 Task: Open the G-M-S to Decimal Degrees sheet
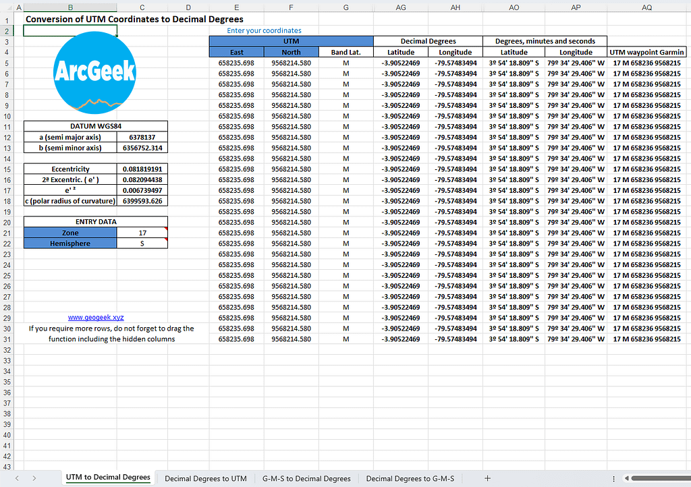pyautogui.click(x=306, y=478)
